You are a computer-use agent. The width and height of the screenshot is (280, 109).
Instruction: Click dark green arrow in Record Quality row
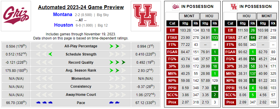point(123,63)
